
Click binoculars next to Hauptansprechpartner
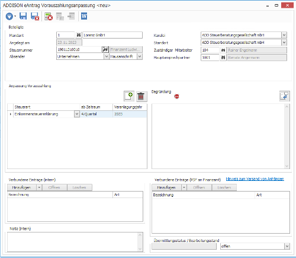click(223, 58)
